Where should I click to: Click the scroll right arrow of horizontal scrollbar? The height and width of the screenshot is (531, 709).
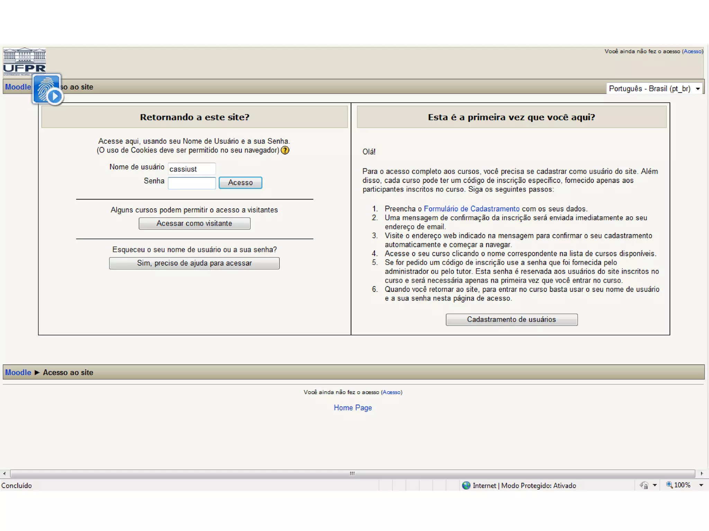pyautogui.click(x=702, y=474)
